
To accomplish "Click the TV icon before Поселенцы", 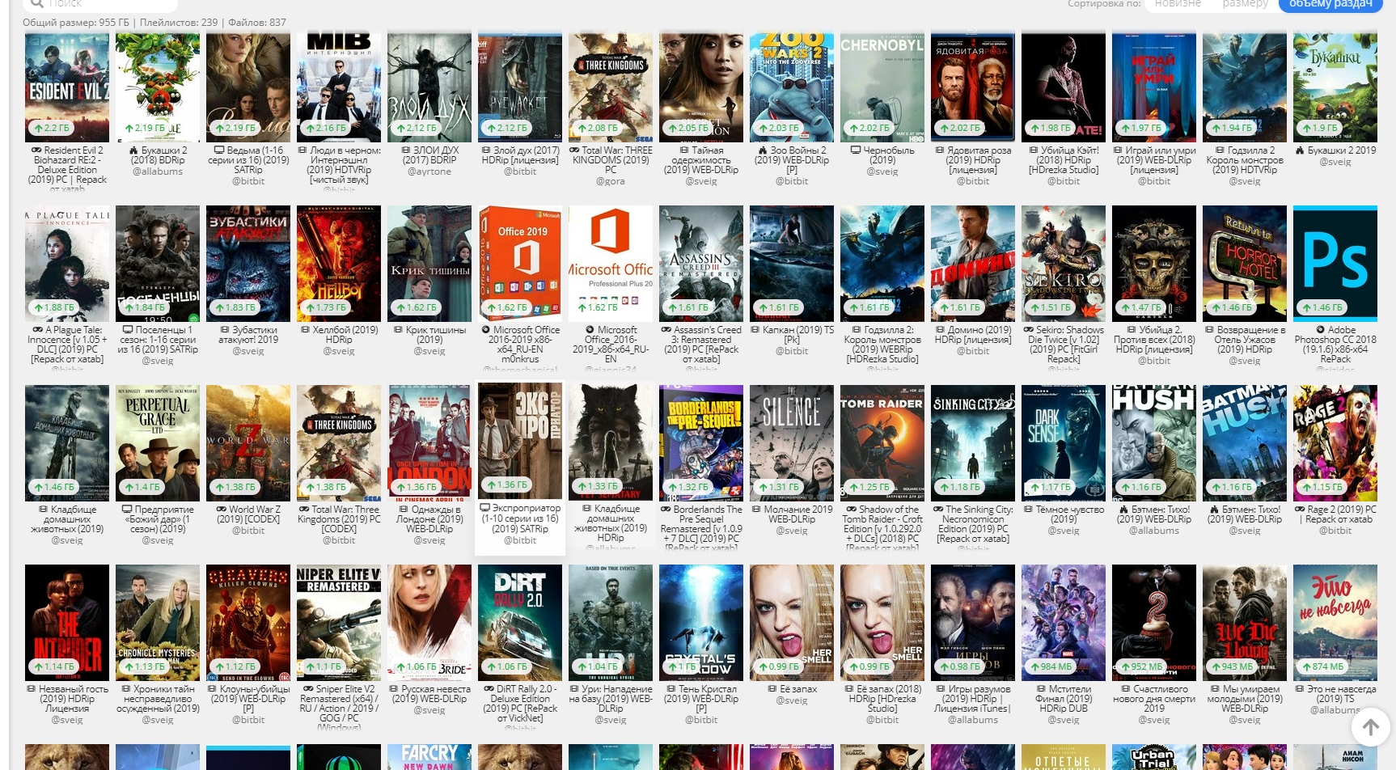I will (128, 330).
